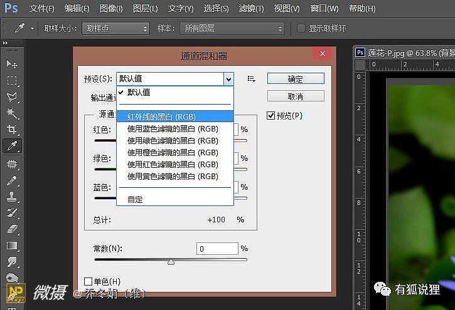Enable the 单色(H) monochrome checkbox

(88, 281)
